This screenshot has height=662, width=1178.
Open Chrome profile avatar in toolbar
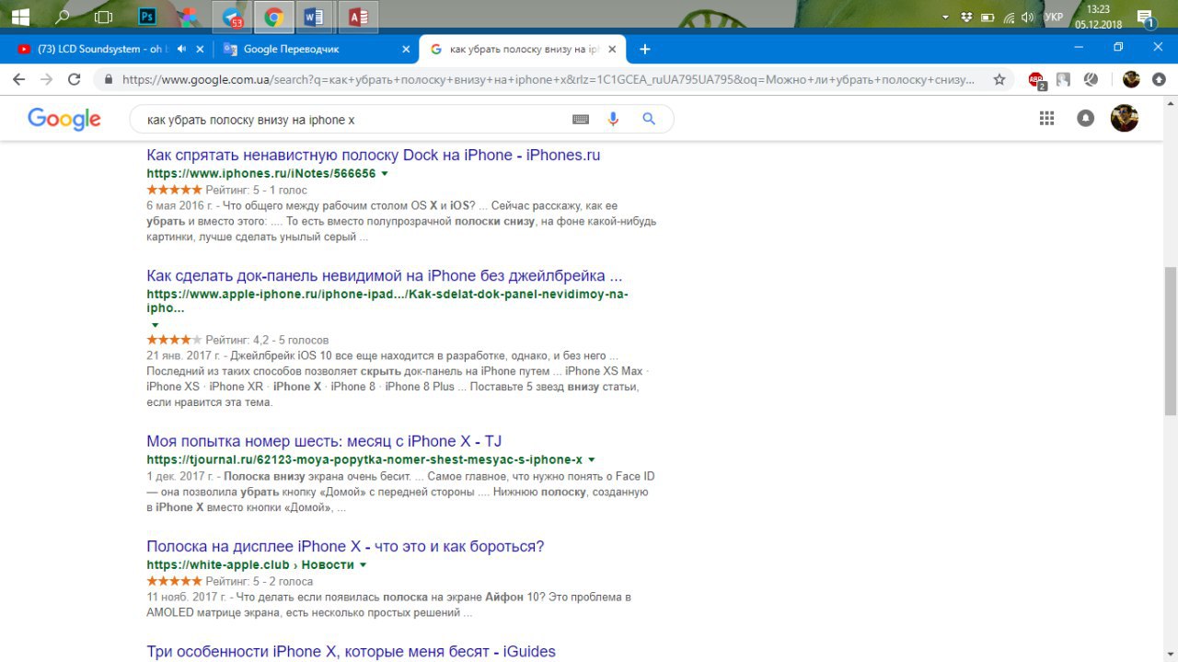pyautogui.click(x=1131, y=80)
